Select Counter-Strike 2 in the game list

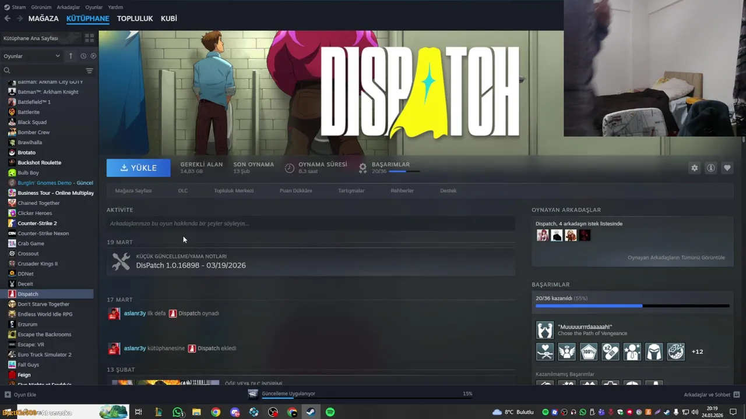(x=37, y=223)
